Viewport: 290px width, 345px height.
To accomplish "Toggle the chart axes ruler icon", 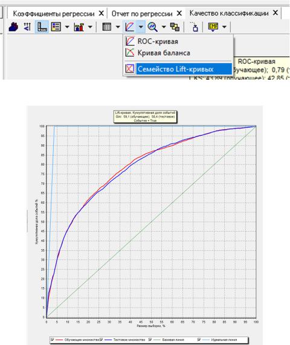I will coord(42,27).
